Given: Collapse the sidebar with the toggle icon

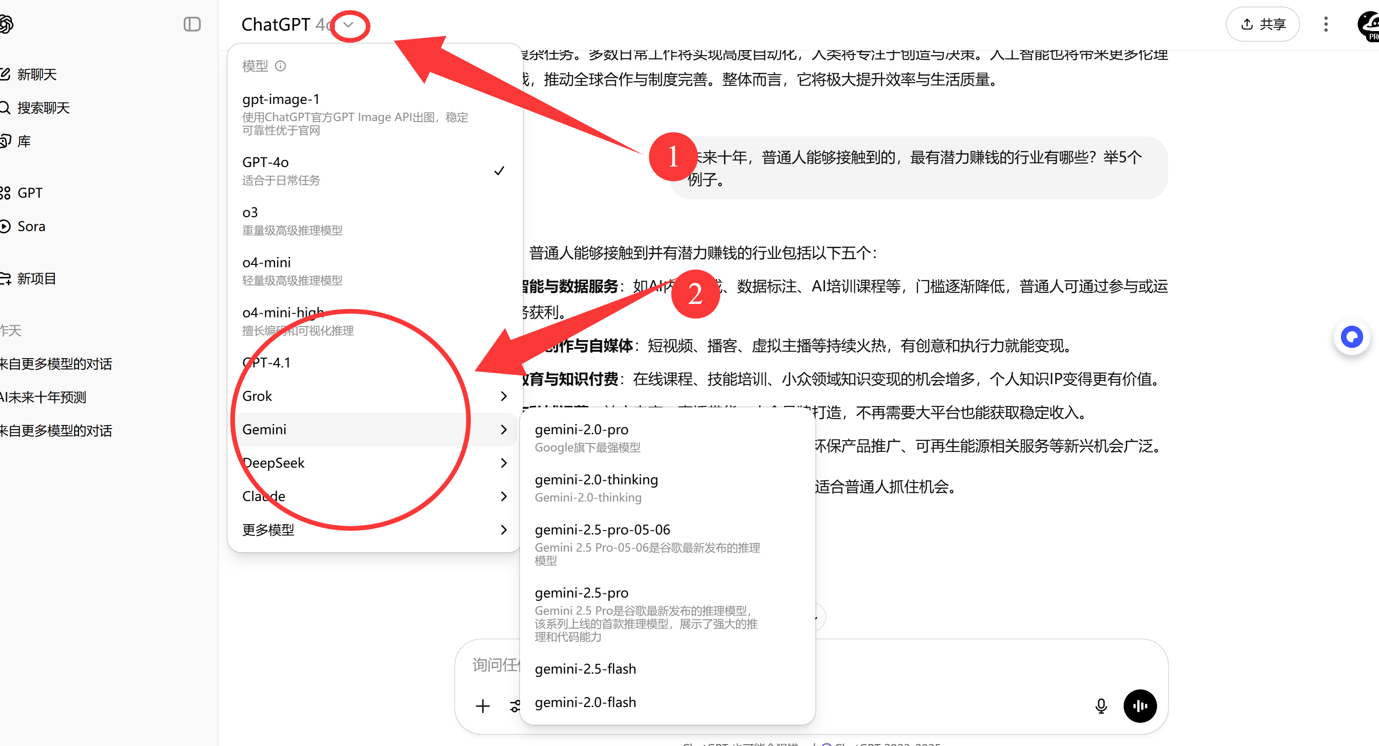Looking at the screenshot, I should (x=192, y=24).
